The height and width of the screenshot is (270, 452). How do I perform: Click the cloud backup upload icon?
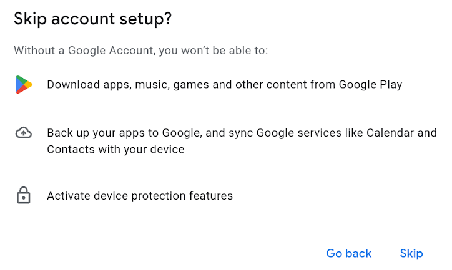(x=23, y=133)
